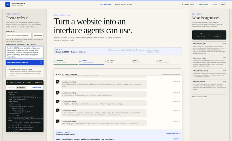Click the agent goal text area
The height and width of the screenshot is (141, 232).
25,52
